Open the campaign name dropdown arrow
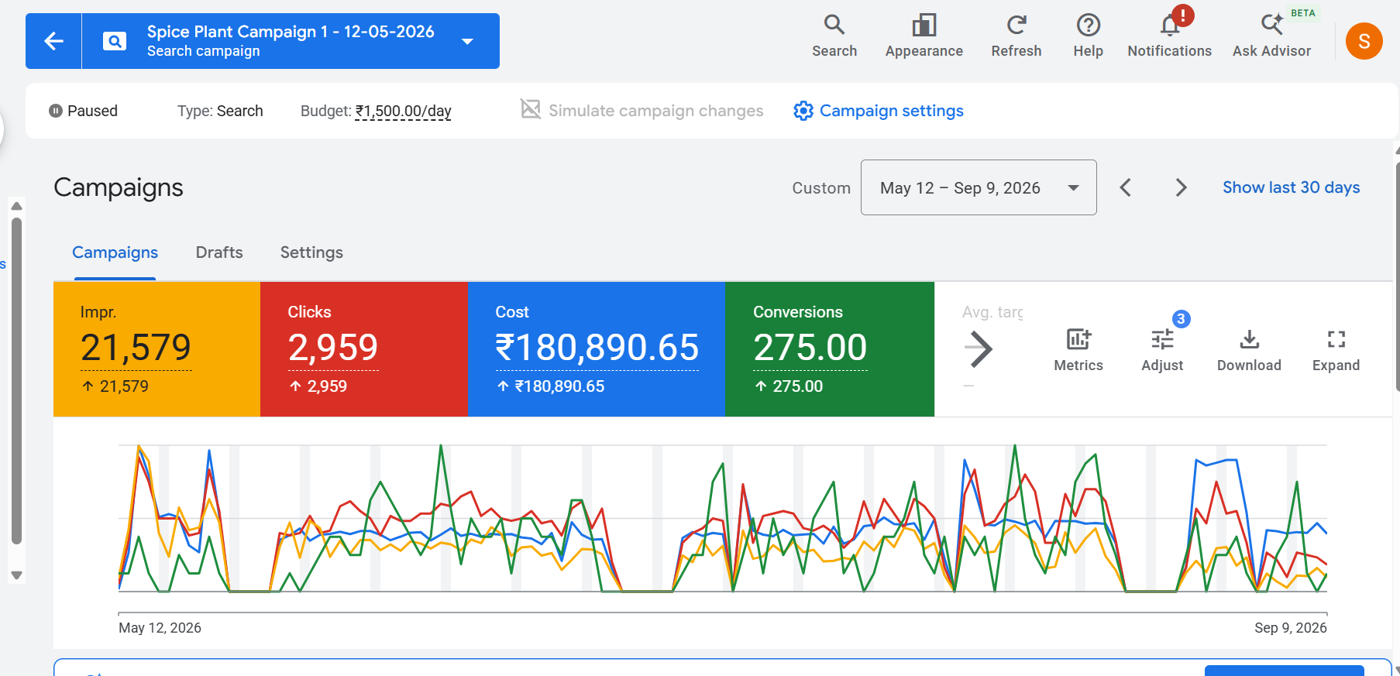 467,42
